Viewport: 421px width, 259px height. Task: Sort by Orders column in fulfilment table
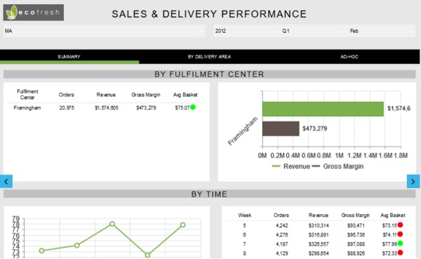(67, 95)
